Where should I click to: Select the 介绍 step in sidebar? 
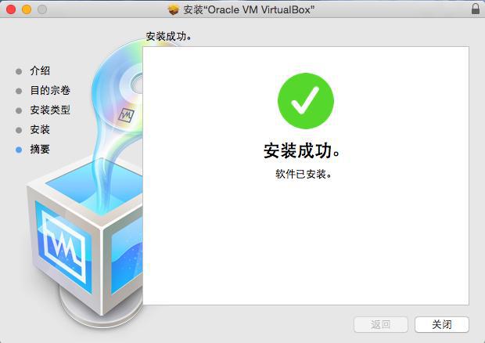pyautogui.click(x=40, y=71)
